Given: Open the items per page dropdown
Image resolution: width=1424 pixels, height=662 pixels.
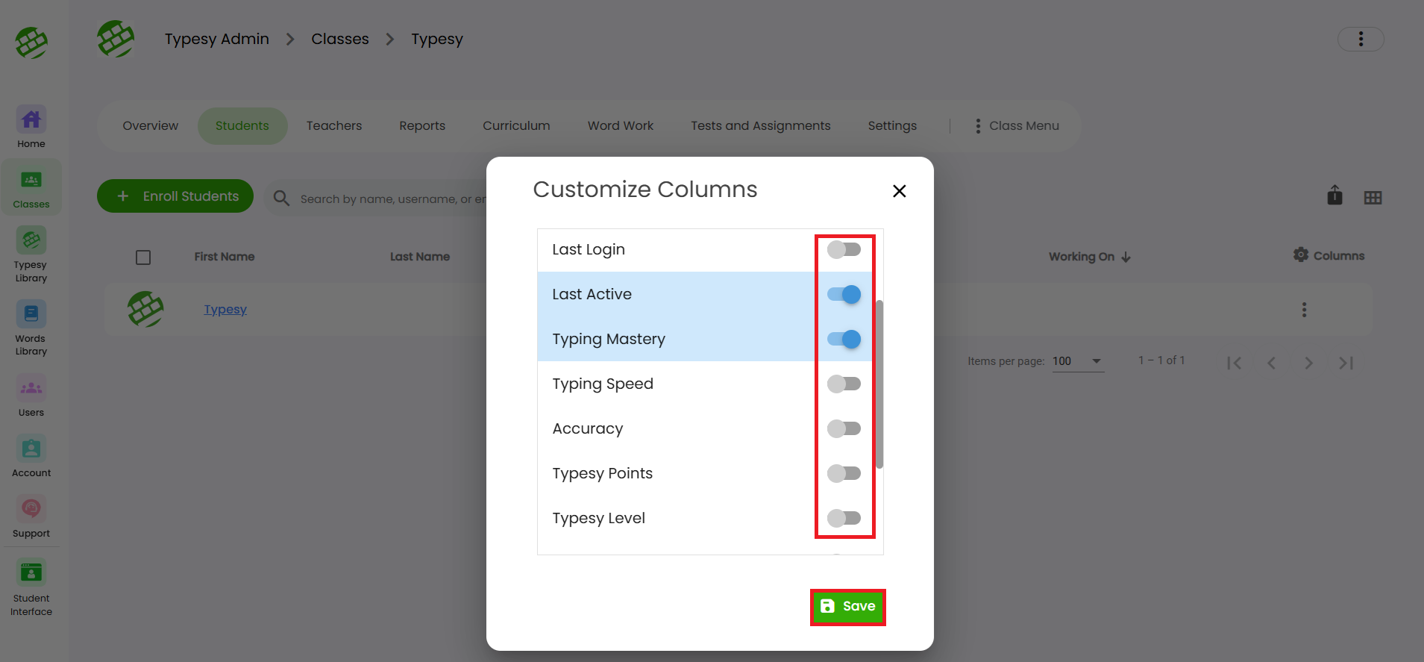Looking at the screenshot, I should [x=1077, y=361].
